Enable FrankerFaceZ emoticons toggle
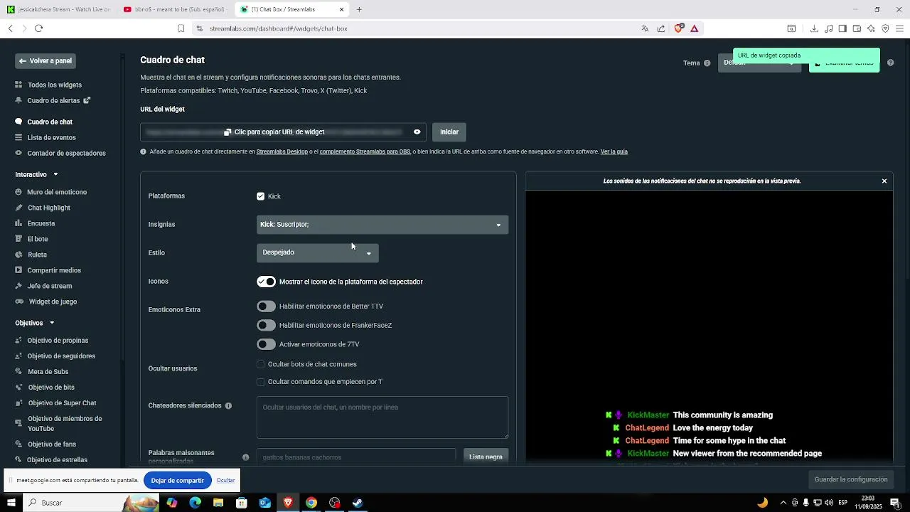The image size is (910, 512). pyautogui.click(x=266, y=325)
